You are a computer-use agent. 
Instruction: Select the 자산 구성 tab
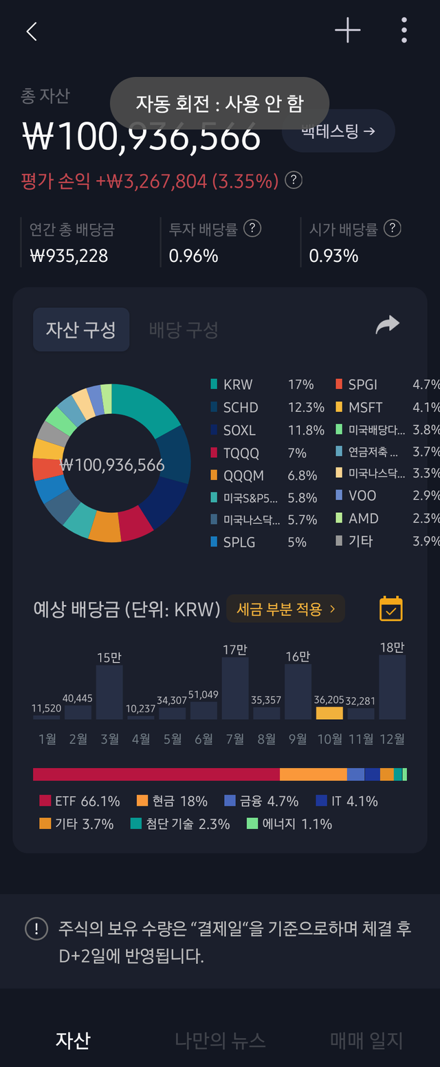[x=81, y=330]
